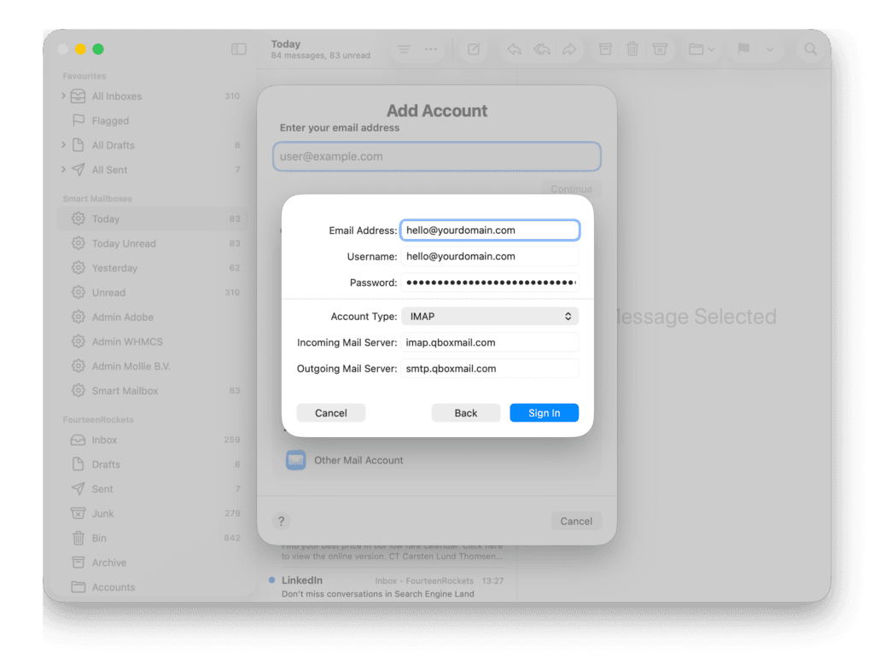This screenshot has width=874, height=659.
Task: Expand the All Drafts chevron
Action: pos(63,145)
